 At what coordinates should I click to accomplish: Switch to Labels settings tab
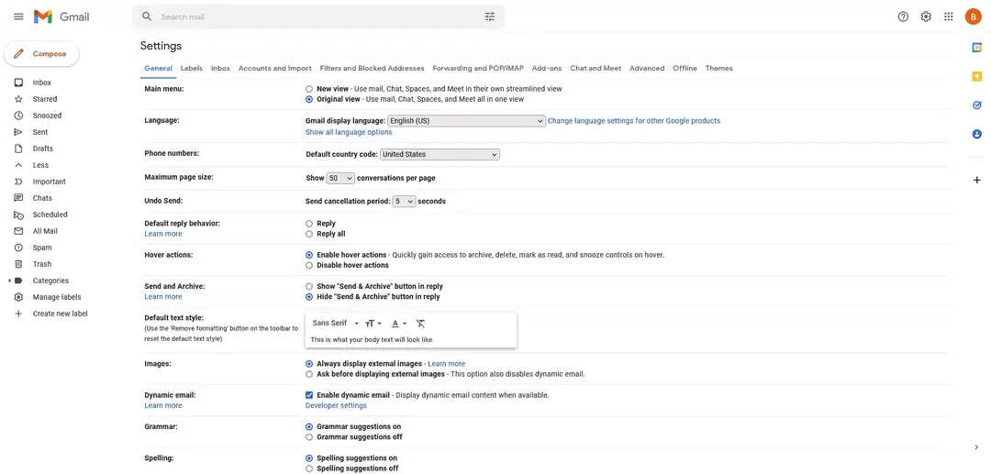pyautogui.click(x=192, y=68)
